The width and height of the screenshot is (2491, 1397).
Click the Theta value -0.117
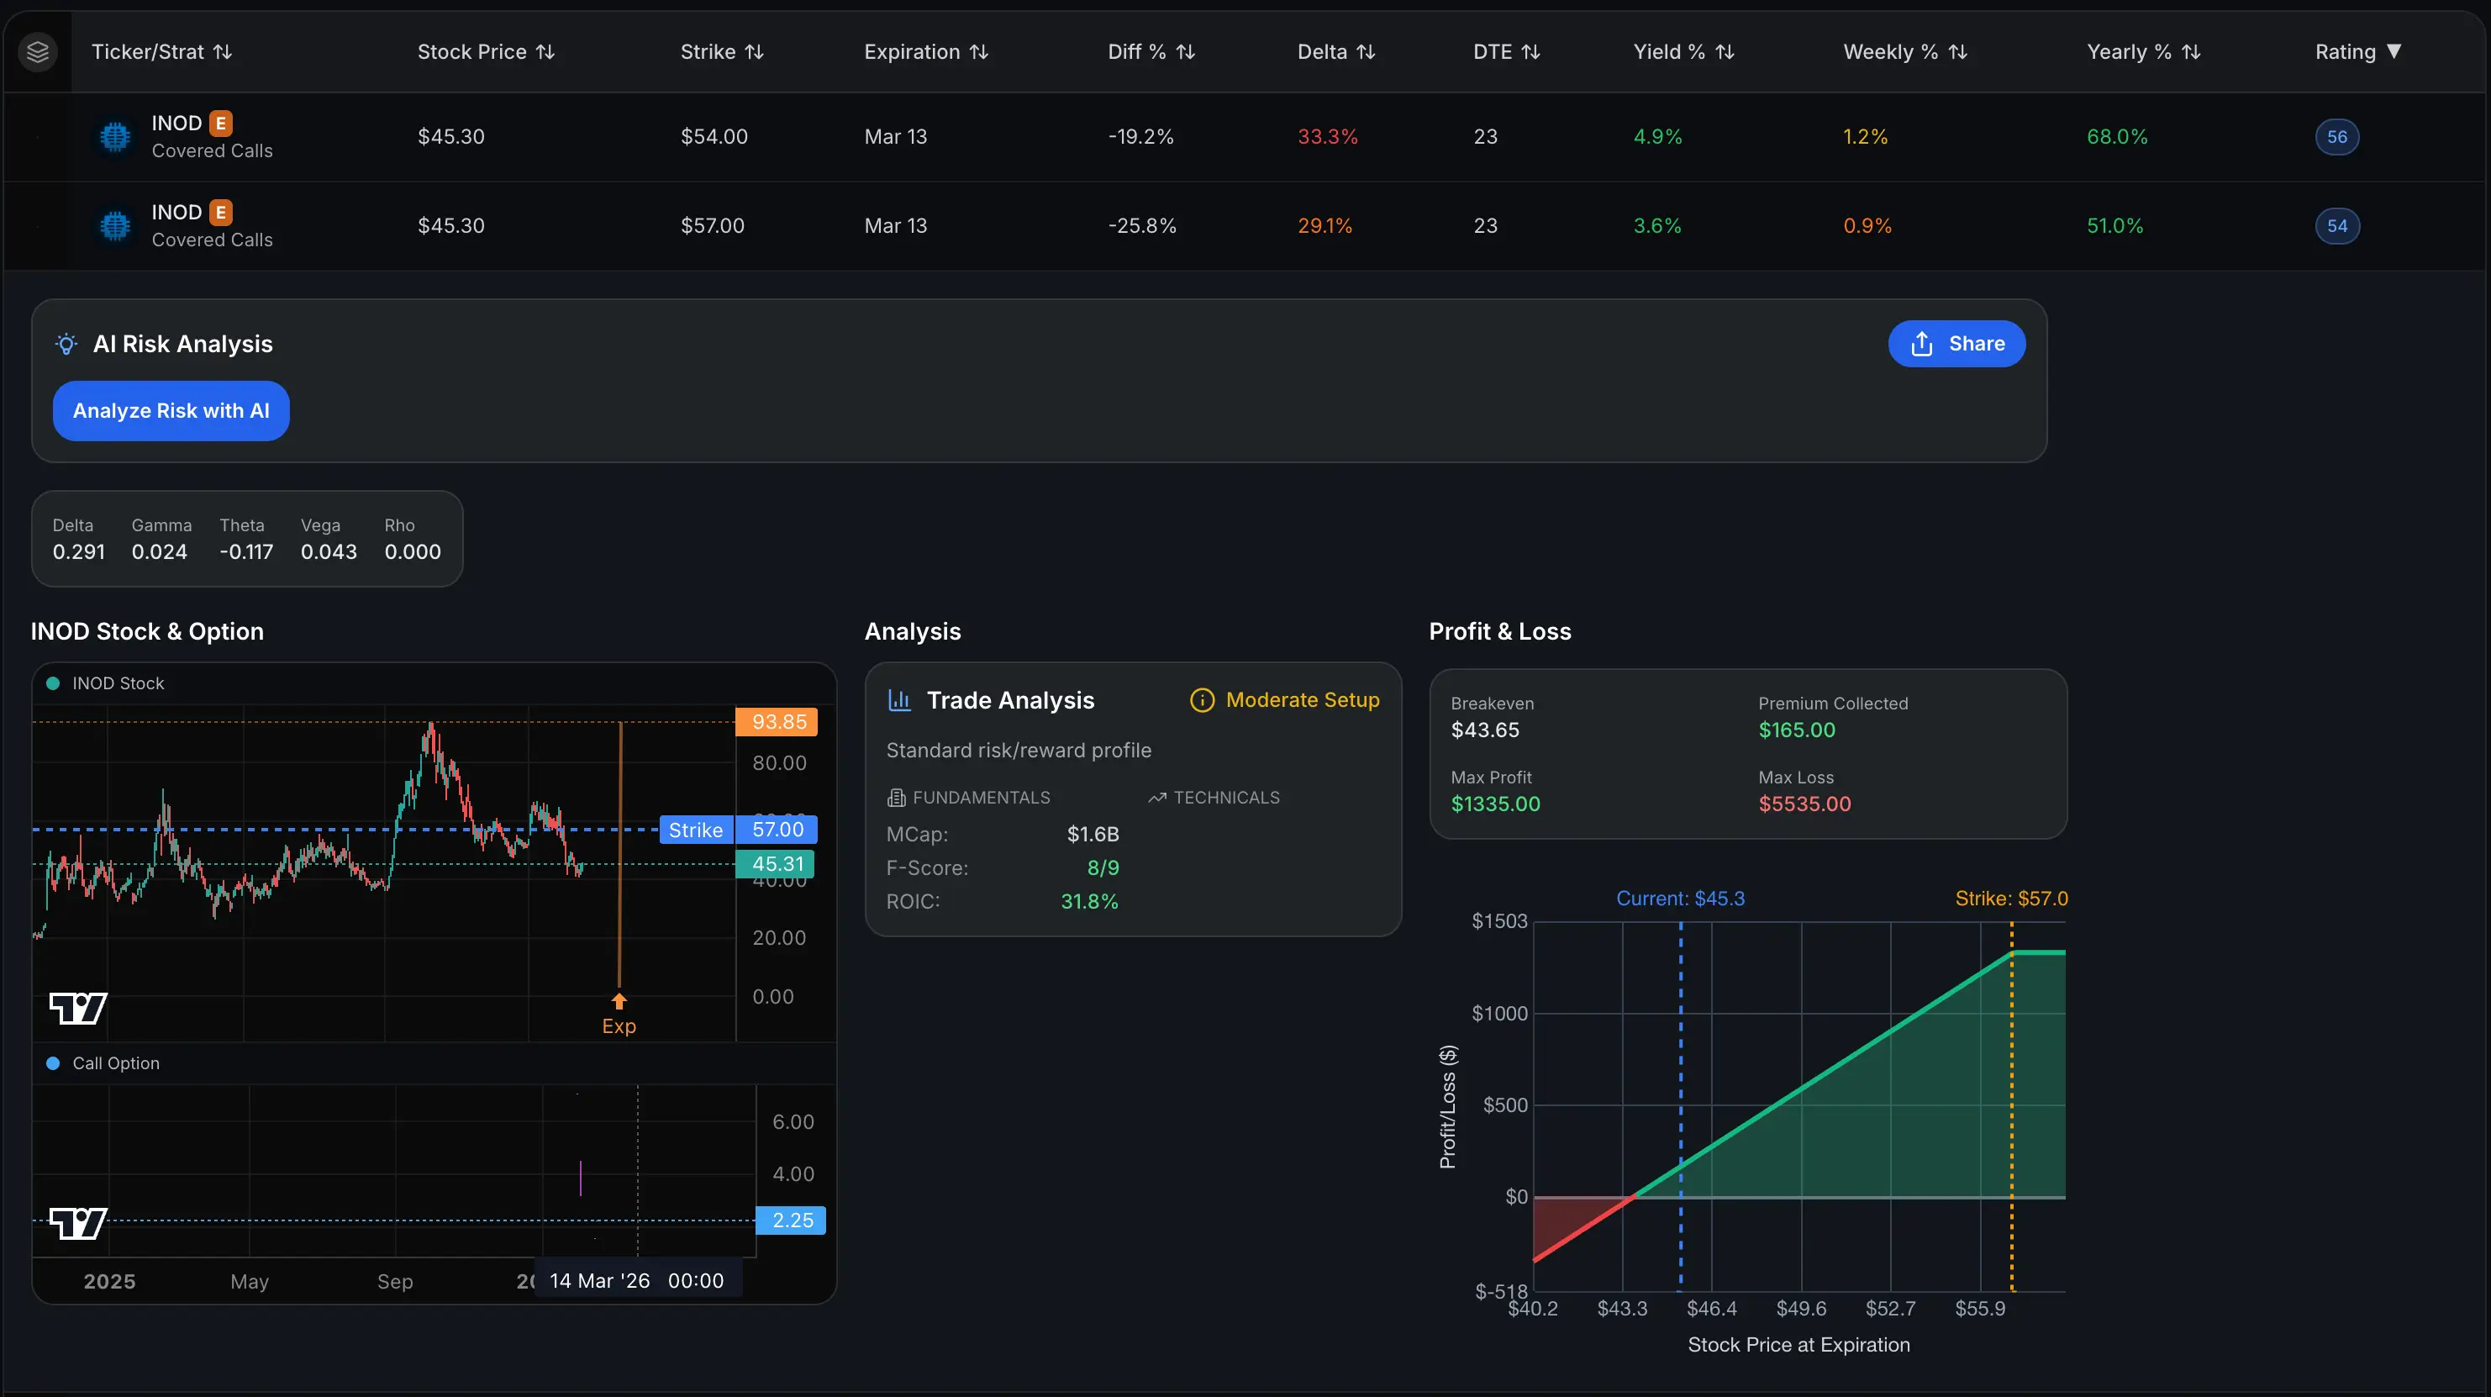pyautogui.click(x=245, y=551)
